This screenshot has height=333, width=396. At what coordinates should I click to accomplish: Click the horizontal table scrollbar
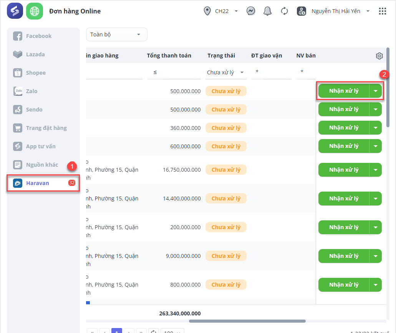pyautogui.click(x=247, y=321)
